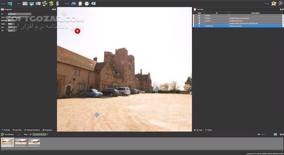The image size is (284, 155).
Task: Open the List View clipboard toolbar icon
Action: tap(80, 3)
